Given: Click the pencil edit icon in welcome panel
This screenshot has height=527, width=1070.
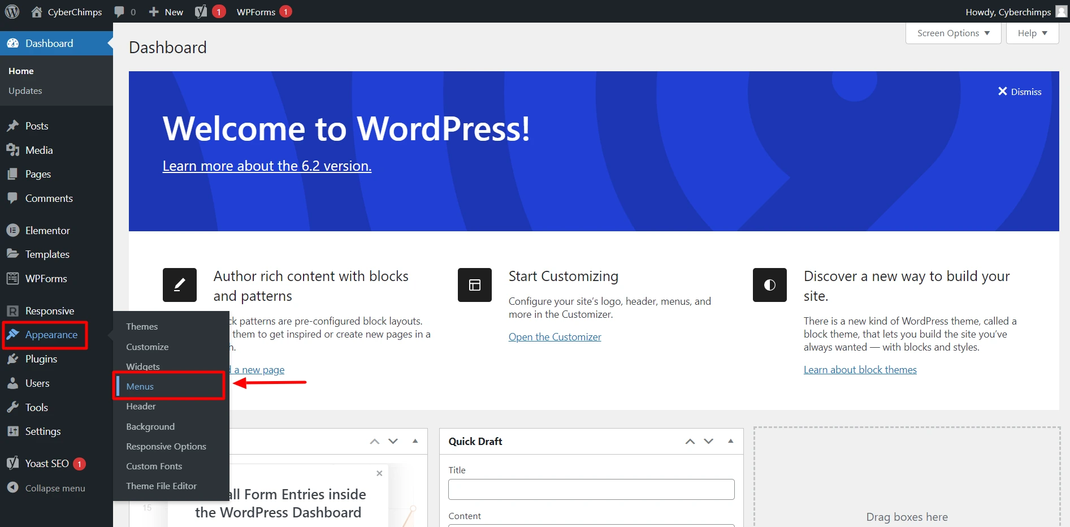Looking at the screenshot, I should tap(180, 285).
